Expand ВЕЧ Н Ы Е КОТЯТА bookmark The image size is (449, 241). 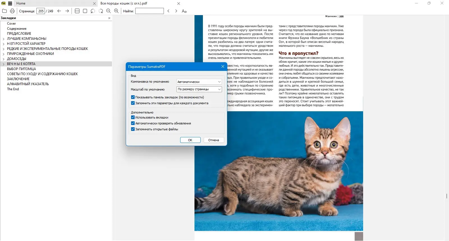click(x=3, y=64)
